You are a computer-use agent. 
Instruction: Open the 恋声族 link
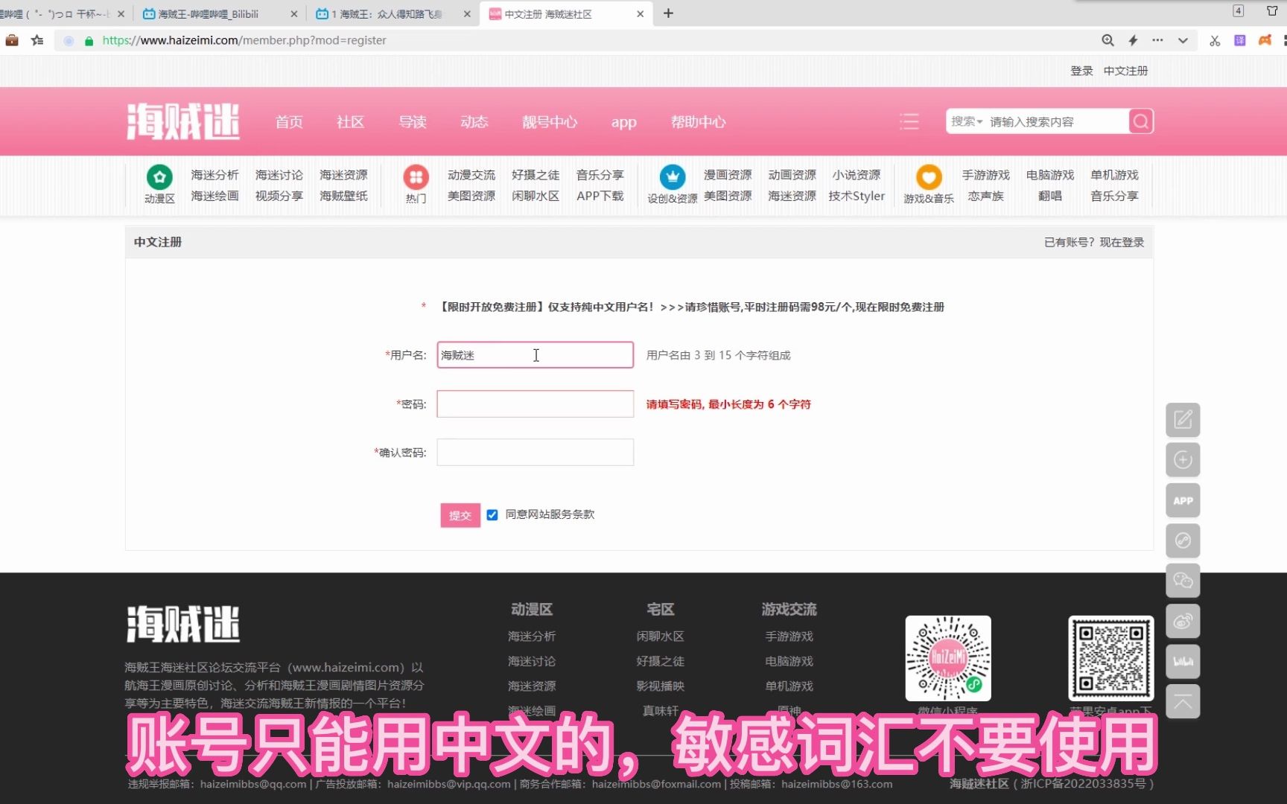[985, 196]
